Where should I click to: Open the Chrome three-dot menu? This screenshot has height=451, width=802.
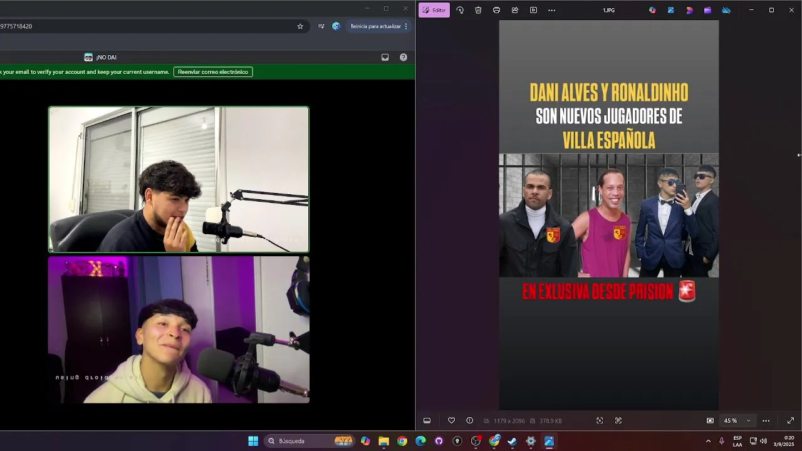[x=406, y=26]
